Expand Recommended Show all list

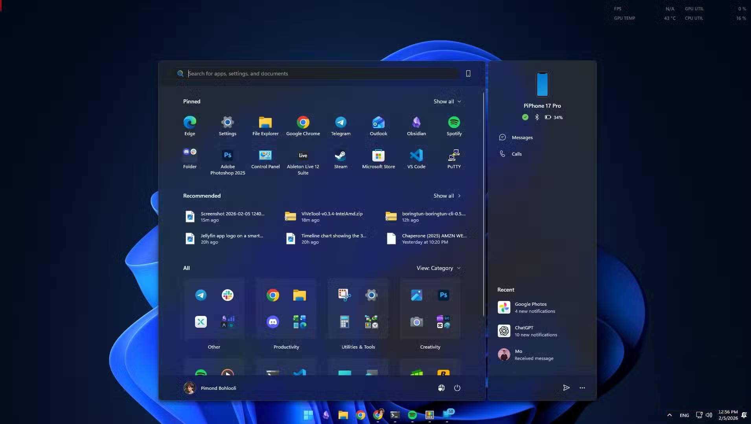tap(447, 196)
